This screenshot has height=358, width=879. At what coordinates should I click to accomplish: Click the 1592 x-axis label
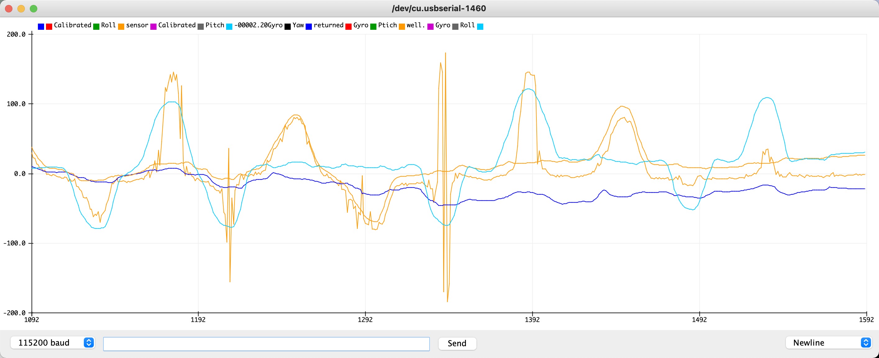point(866,320)
